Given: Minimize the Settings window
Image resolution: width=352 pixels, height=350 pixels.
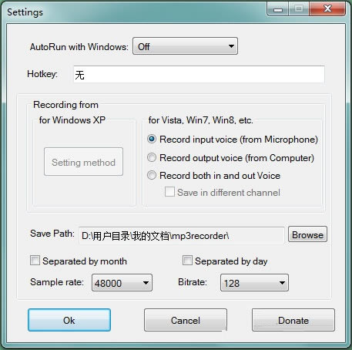Looking at the screenshot, I should tap(278, 9).
